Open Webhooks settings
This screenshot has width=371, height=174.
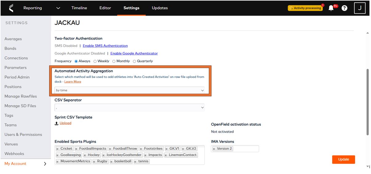point(14,154)
